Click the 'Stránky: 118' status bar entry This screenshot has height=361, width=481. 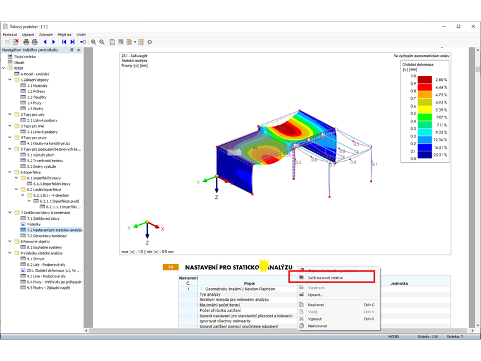pyautogui.click(x=427, y=337)
